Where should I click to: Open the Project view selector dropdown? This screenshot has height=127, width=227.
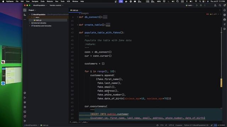coord(32,10)
